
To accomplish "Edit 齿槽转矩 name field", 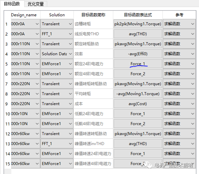I will click(93, 24).
